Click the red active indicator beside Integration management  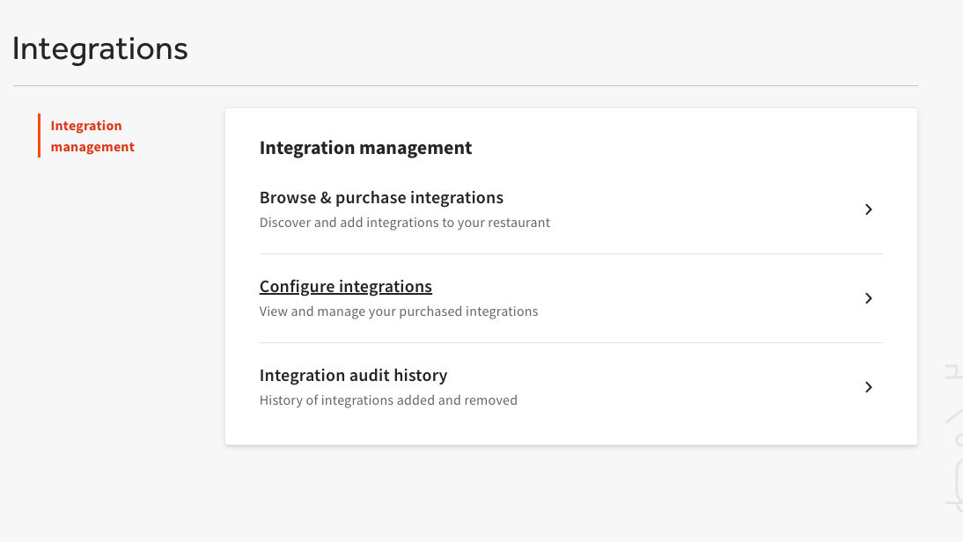40,135
